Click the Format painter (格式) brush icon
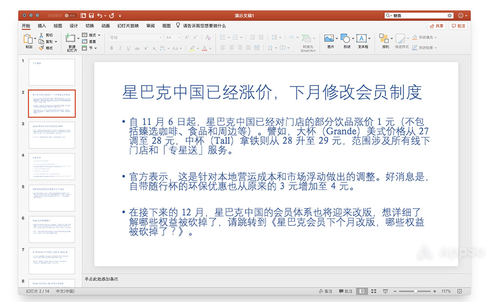The width and height of the screenshot is (489, 302). coord(41,48)
